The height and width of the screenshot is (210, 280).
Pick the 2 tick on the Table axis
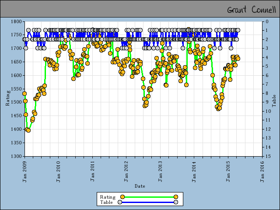tap(267, 39)
